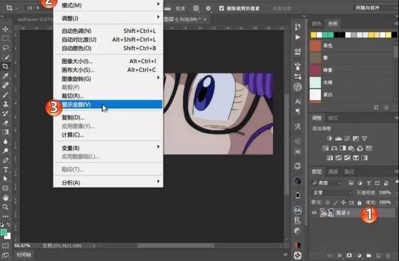The height and width of the screenshot is (261, 399).
Task: Open the Actions play panel icon
Action: click(x=298, y=37)
